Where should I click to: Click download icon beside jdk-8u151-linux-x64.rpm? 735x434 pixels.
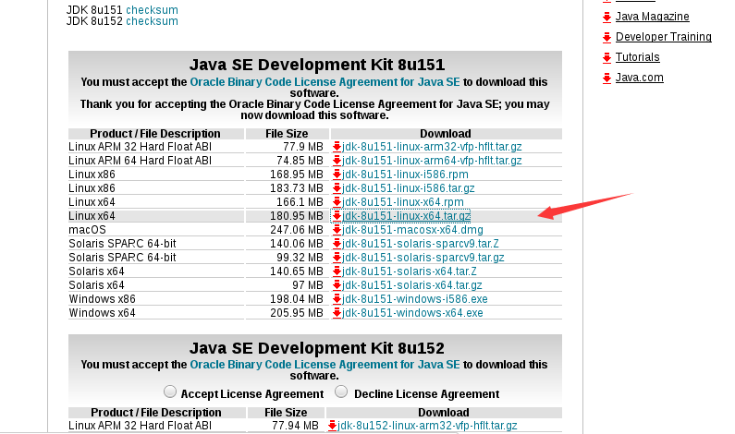coord(337,202)
